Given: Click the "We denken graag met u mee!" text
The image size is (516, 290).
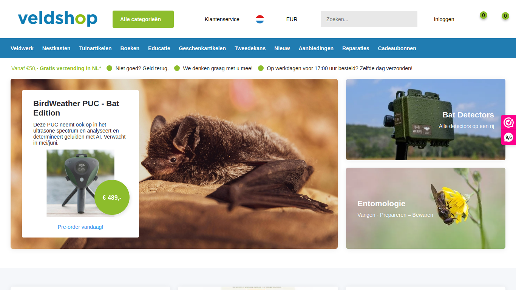Looking at the screenshot, I should [x=218, y=68].
